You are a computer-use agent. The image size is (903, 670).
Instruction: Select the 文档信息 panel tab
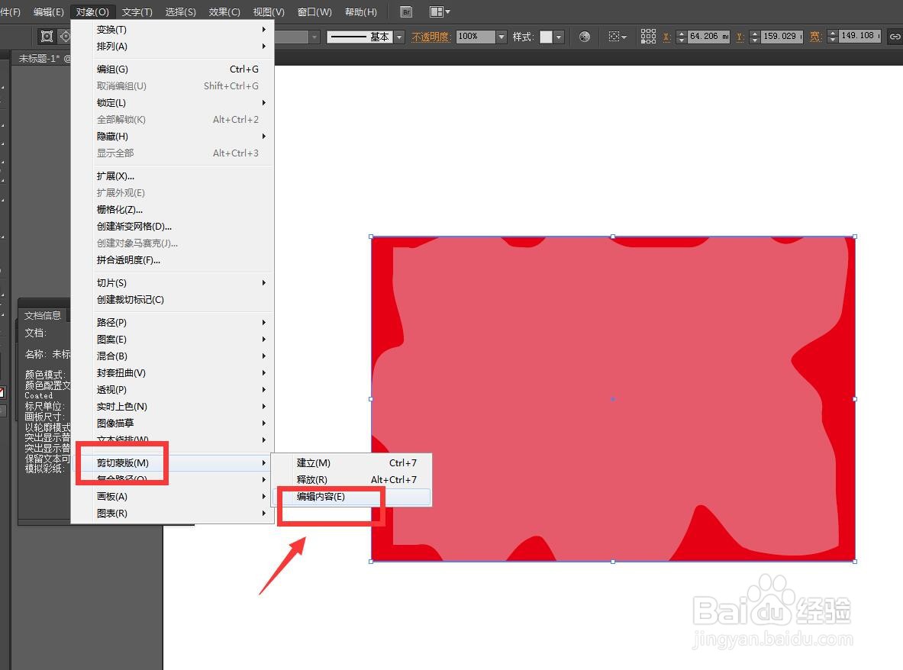[43, 315]
